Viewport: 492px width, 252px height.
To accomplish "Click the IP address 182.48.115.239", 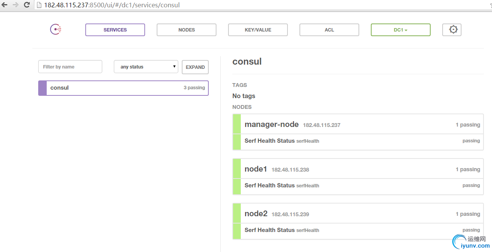I will [x=290, y=214].
